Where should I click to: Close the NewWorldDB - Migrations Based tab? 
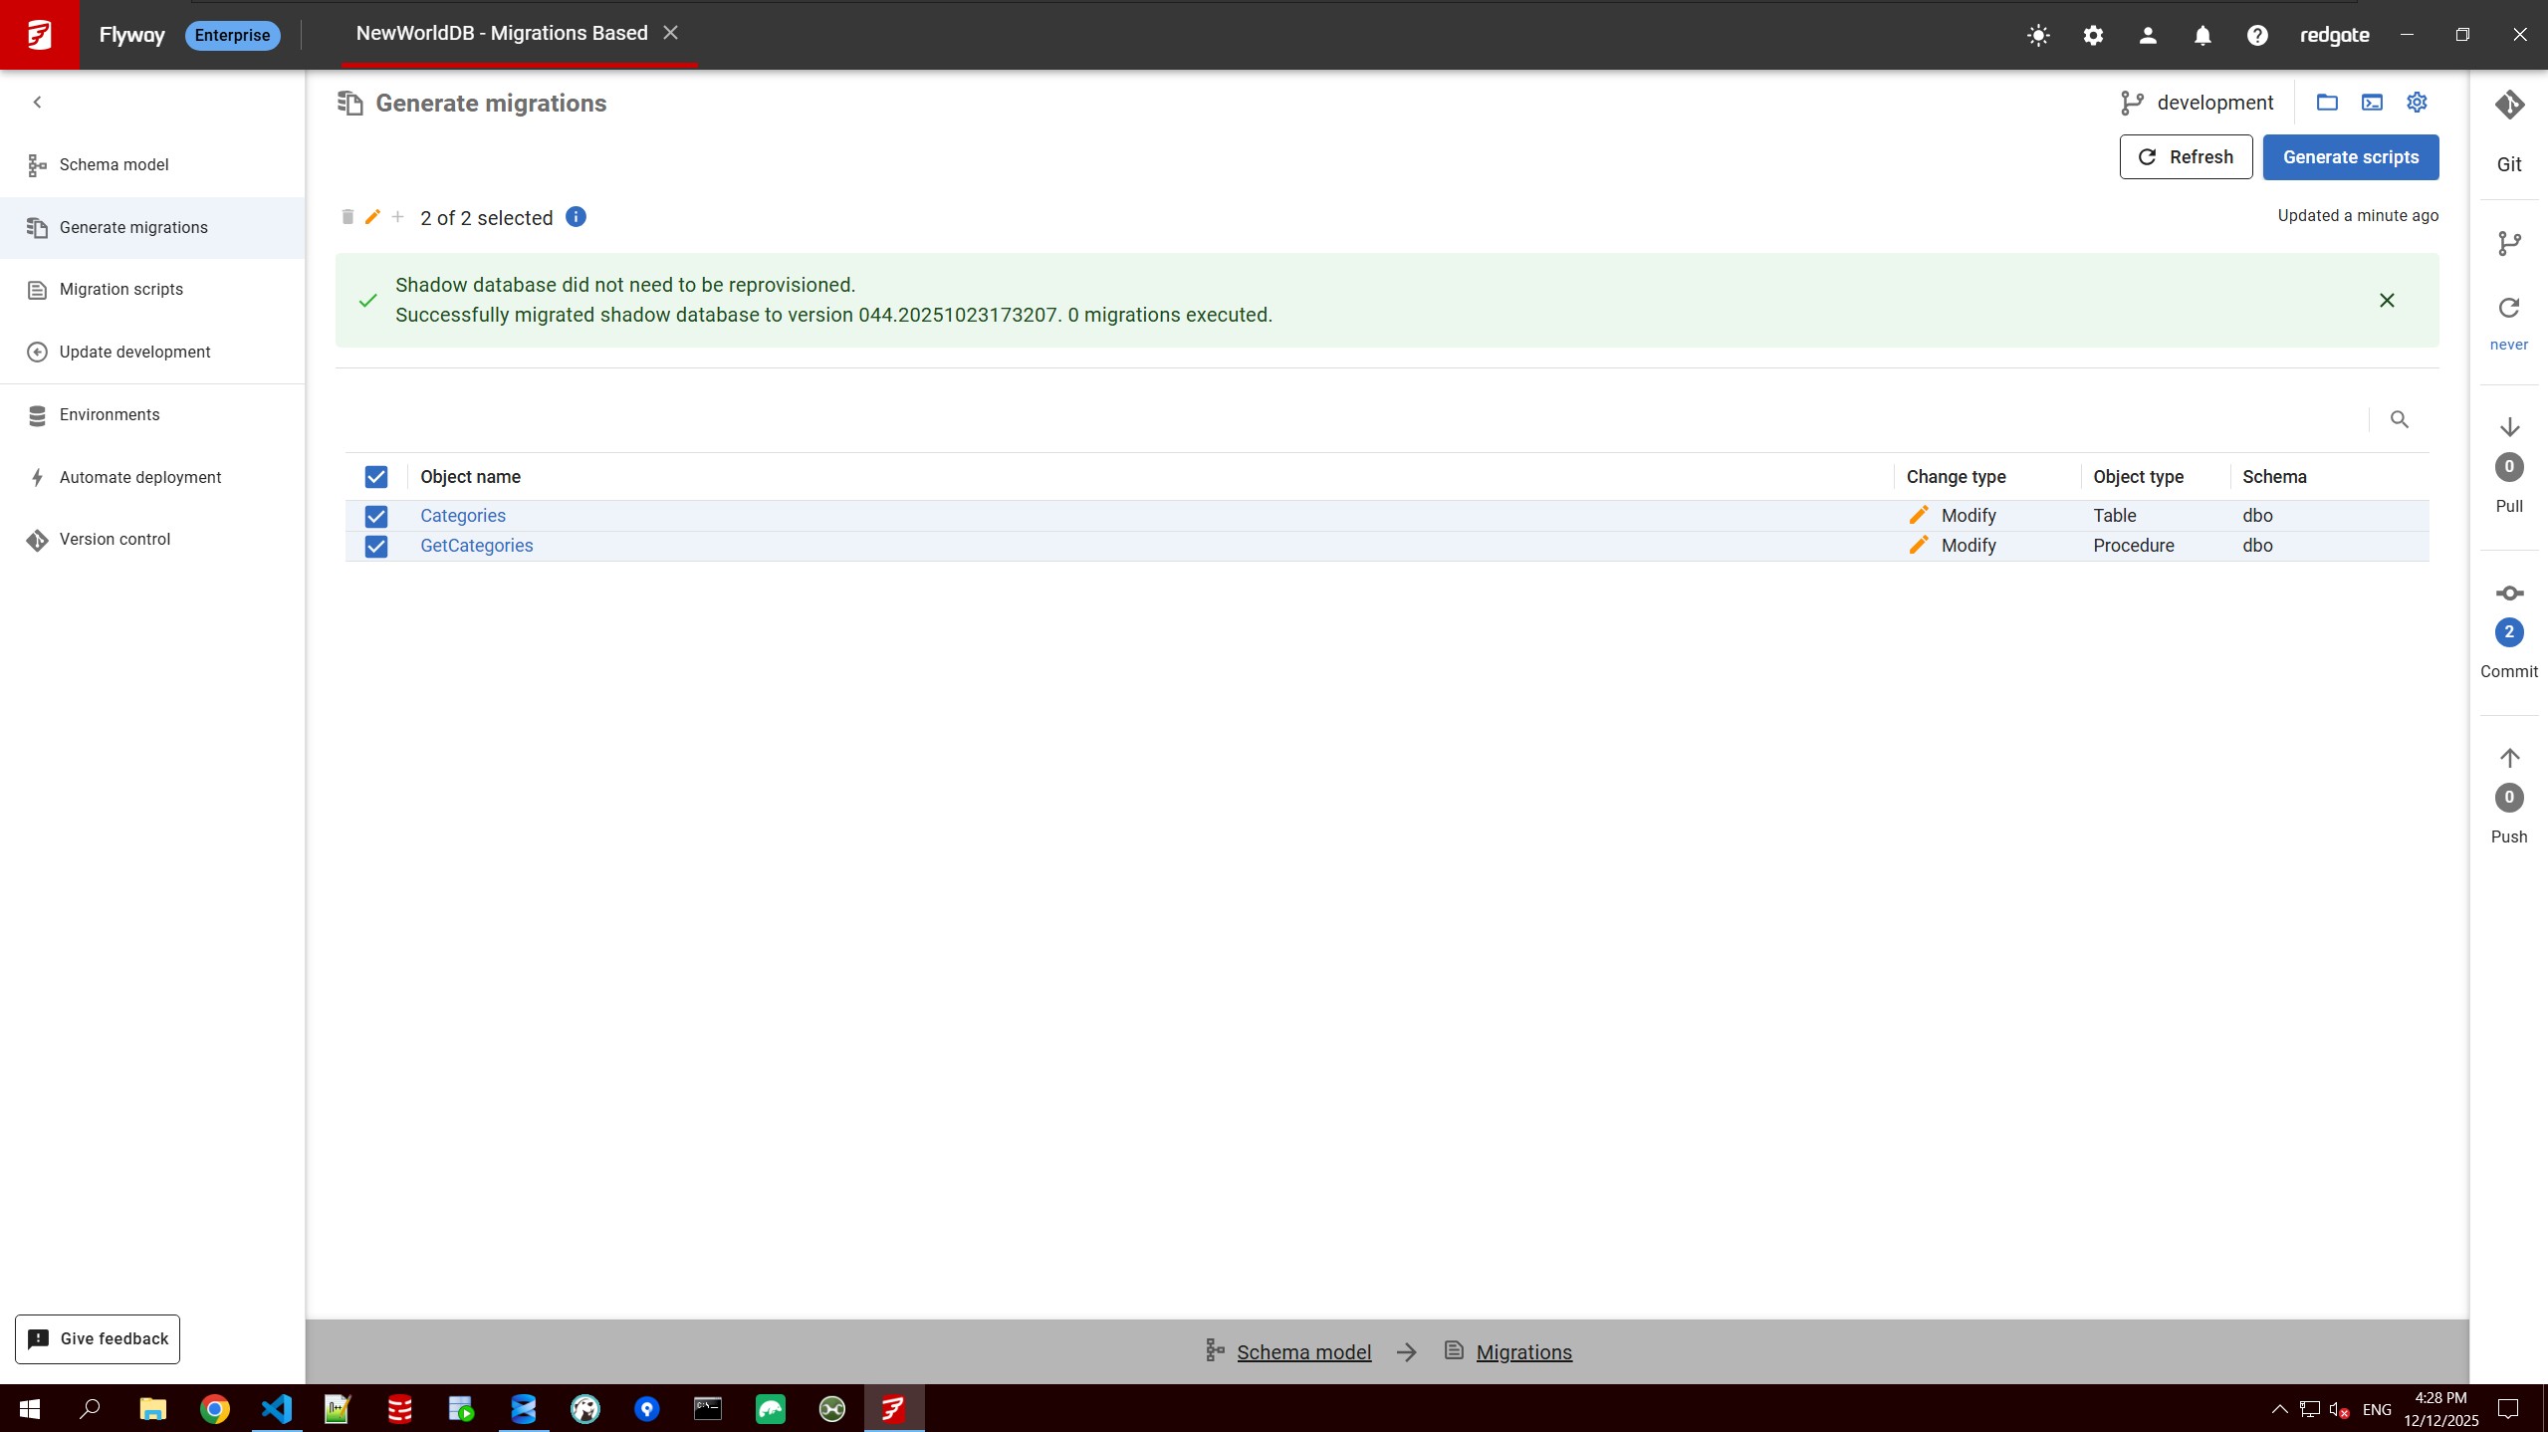pos(671,32)
